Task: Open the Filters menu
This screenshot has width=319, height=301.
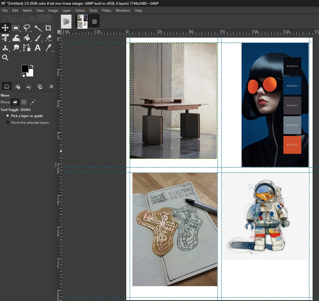Action: [x=106, y=11]
